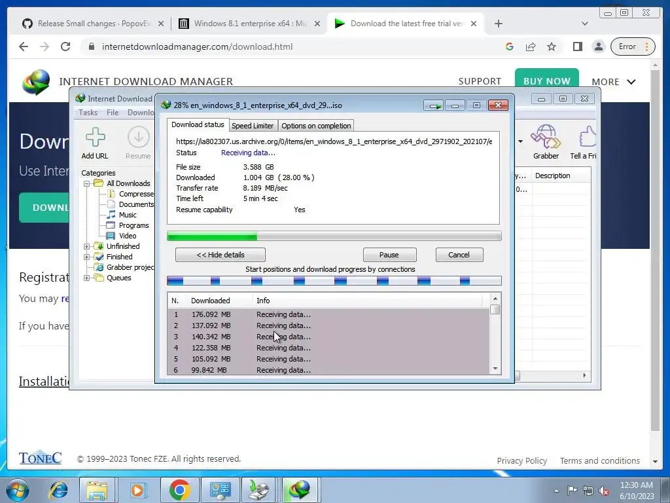670x503 pixels.
Task: Open Terms and conditions link
Action: tap(600, 460)
